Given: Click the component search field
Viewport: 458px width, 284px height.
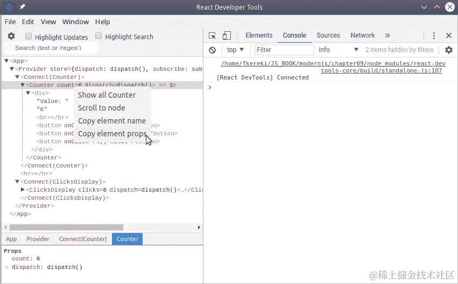Looking at the screenshot, I should pyautogui.click(x=51, y=48).
